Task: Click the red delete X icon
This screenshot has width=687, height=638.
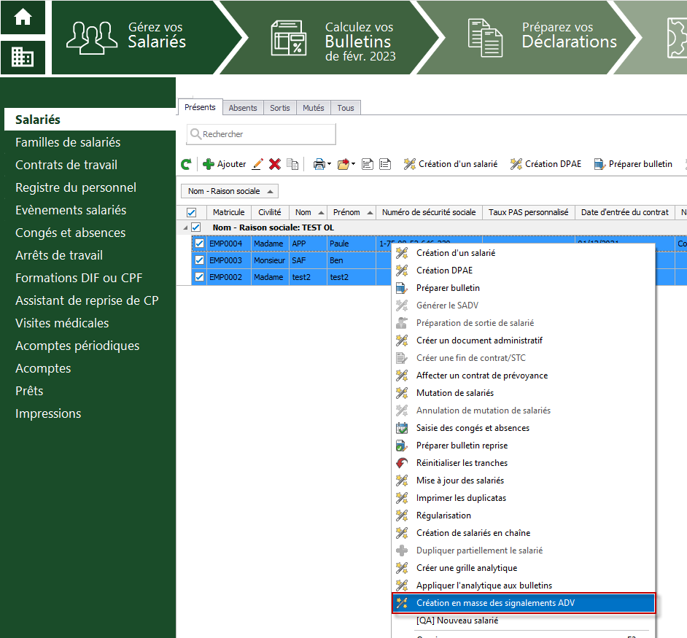Action: tap(275, 164)
